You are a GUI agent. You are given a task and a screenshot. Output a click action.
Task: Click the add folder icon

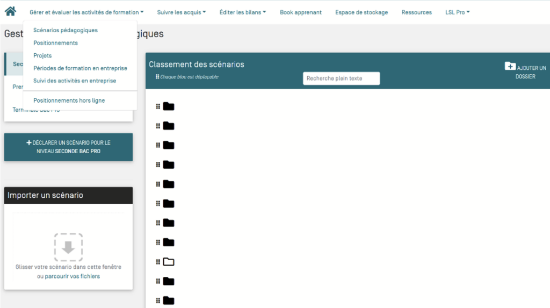click(x=510, y=66)
